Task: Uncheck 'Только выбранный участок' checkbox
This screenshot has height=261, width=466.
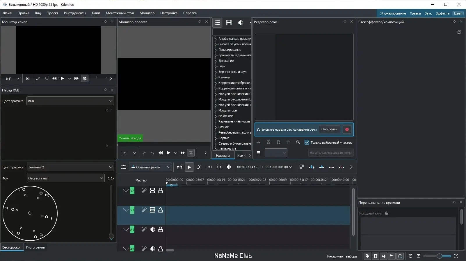Action: pyautogui.click(x=307, y=143)
